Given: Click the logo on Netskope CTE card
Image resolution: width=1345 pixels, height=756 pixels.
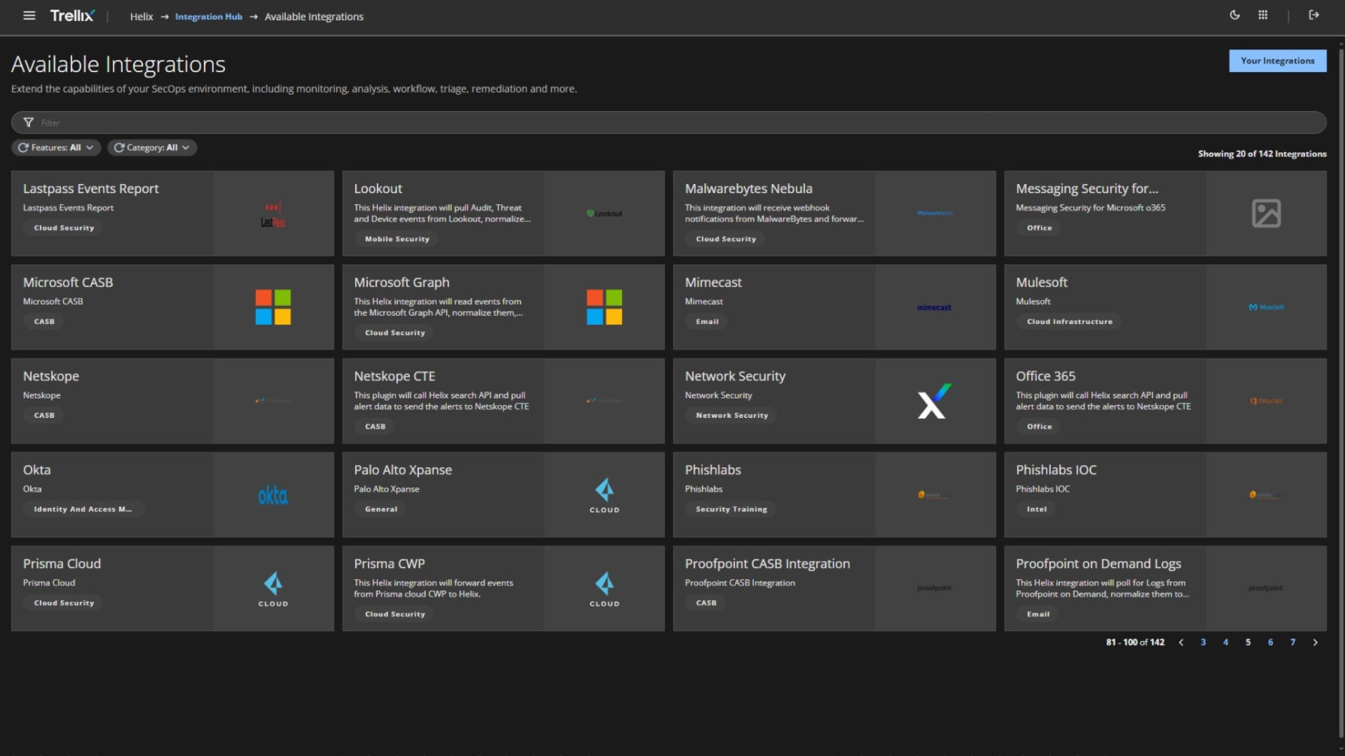Looking at the screenshot, I should 604,400.
